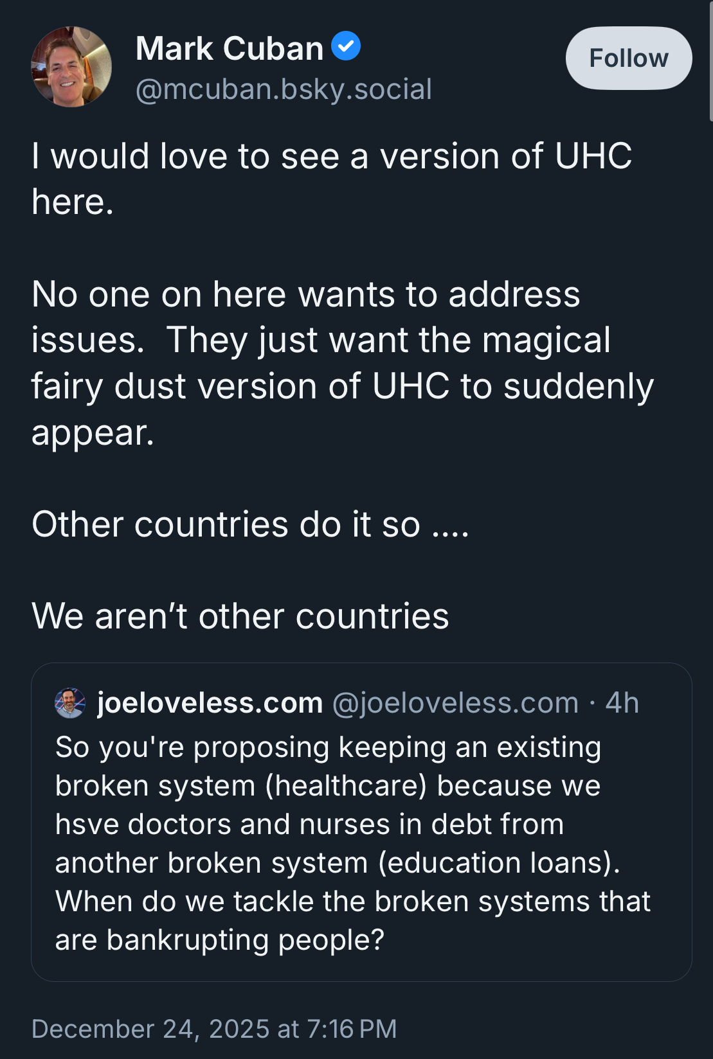This screenshot has height=1059, width=713.
Task: Open the bold joeloveless.com author name
Action: pos(210,703)
